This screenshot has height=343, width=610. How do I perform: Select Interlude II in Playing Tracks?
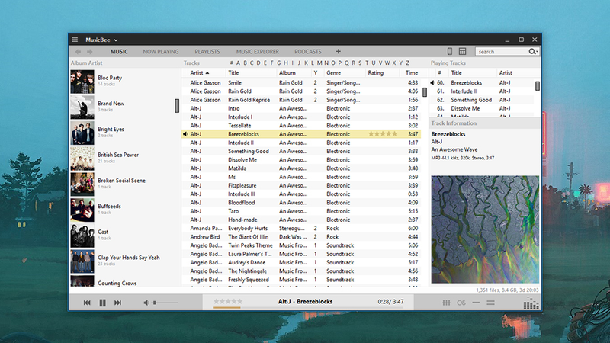point(482,91)
